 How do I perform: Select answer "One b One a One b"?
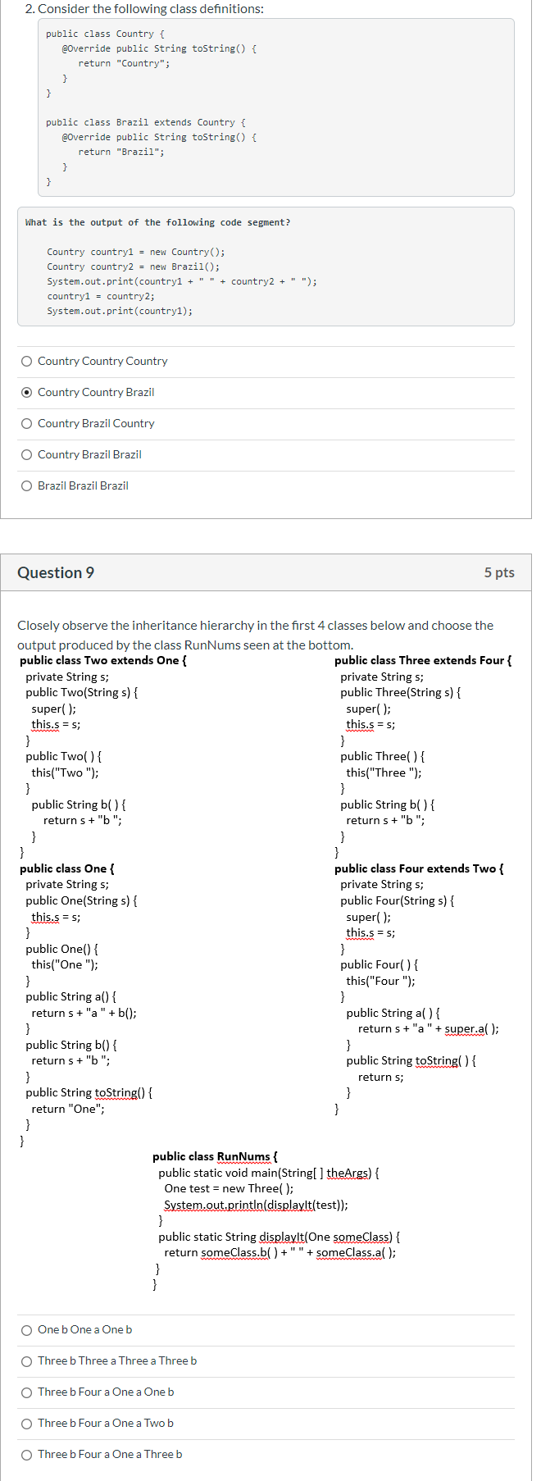(83, 1329)
